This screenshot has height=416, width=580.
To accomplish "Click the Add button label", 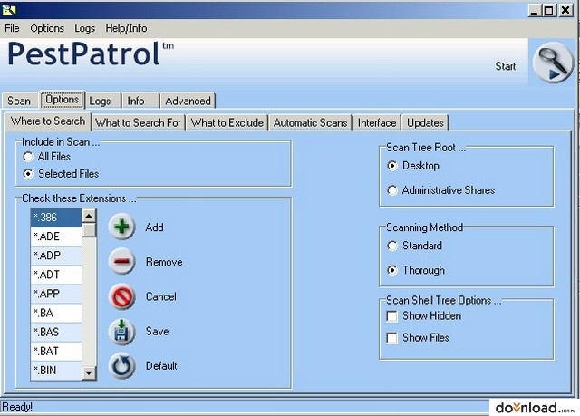I will [155, 227].
